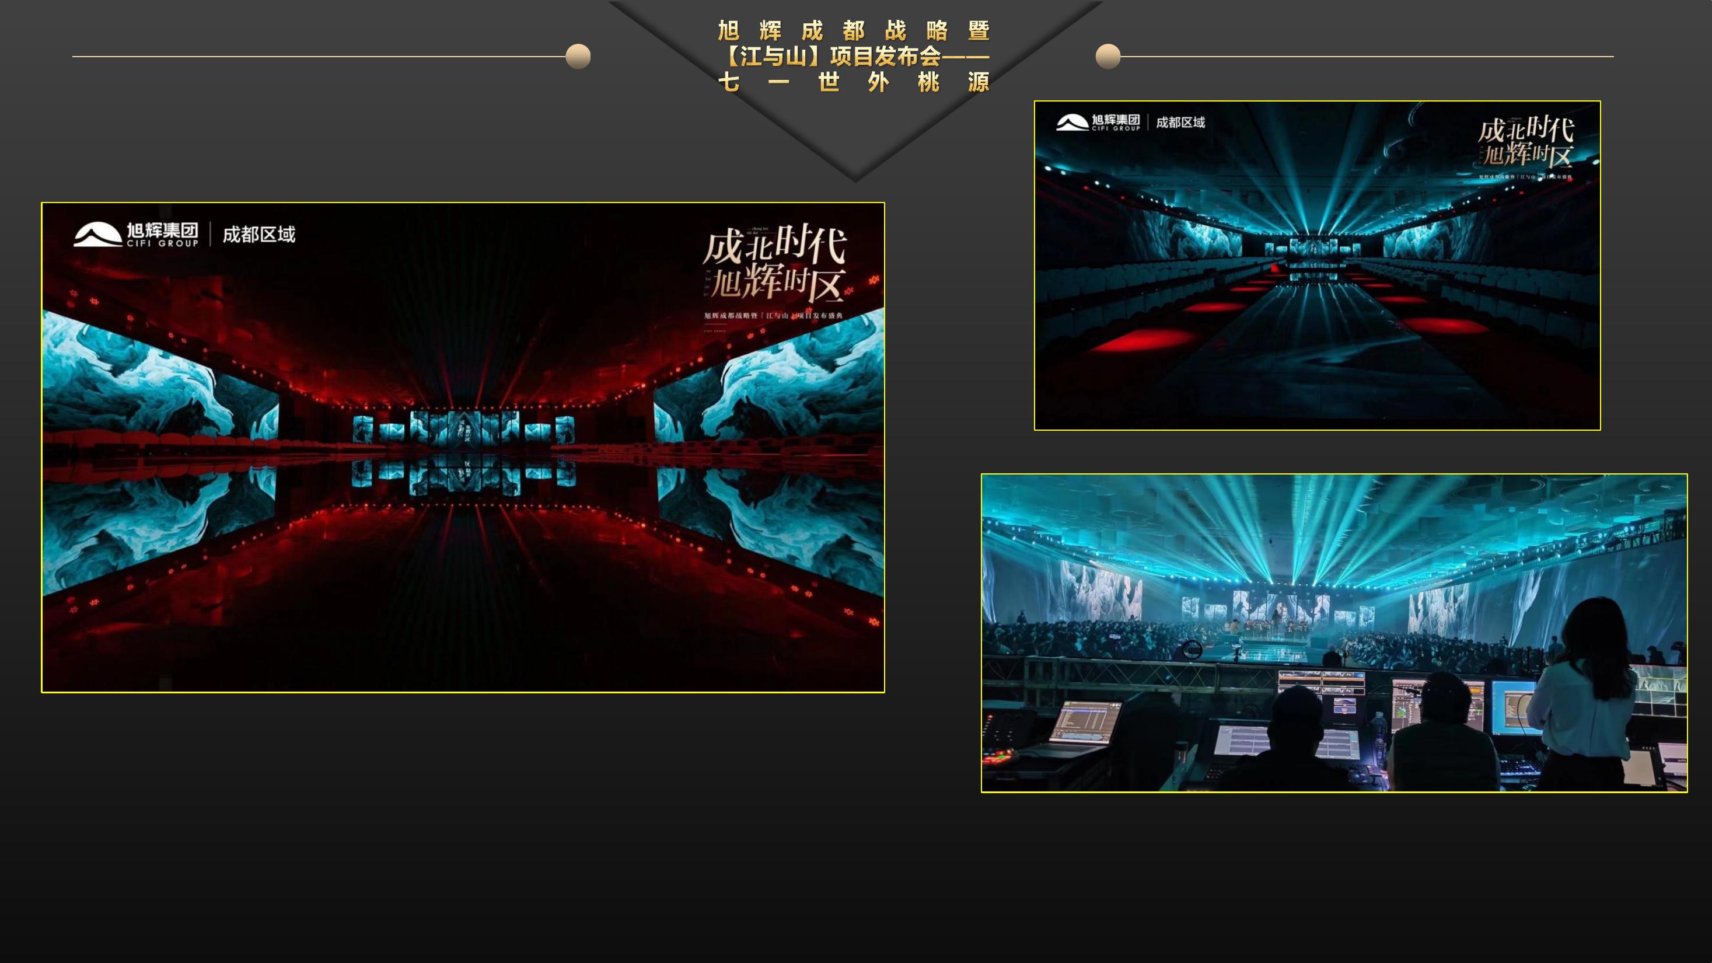Screen dimensions: 1712x963
Task: Click the gold sphere at right header line start
Action: [1108, 57]
